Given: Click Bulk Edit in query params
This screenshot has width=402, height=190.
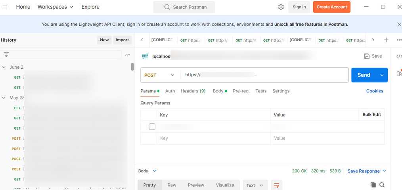Looking at the screenshot, I should 372,115.
